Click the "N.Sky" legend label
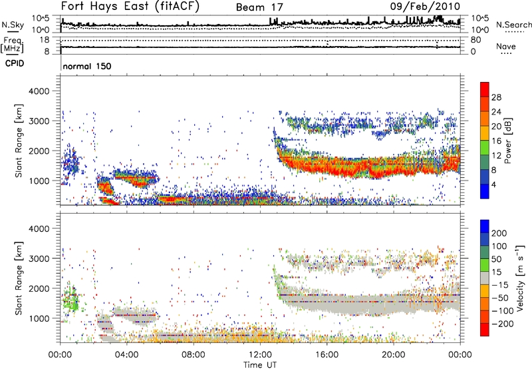The height and width of the screenshot is (369, 532). tap(13, 25)
